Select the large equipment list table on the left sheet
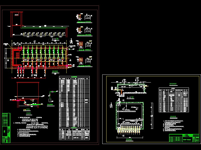This screenshot has height=150, width=201. (x=74, y=102)
